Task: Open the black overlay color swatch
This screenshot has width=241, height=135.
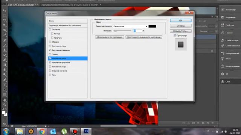Action: pyautogui.click(x=152, y=26)
